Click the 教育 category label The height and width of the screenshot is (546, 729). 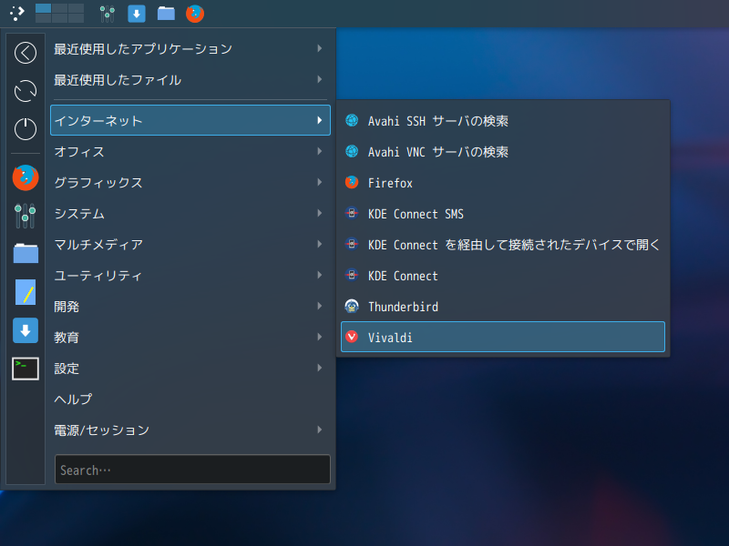(x=67, y=338)
